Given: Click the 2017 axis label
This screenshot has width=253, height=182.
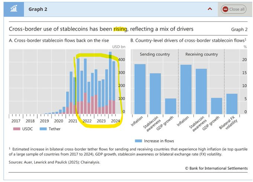Looking at the screenshot, I should 16,121.
